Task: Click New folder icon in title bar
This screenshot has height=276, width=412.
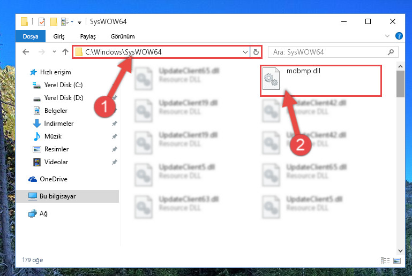Action: coord(54,22)
